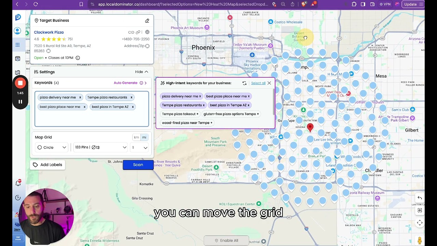Bookmark the page in browser toolbar
Screen dimensions: 437x246
pos(81,4)
